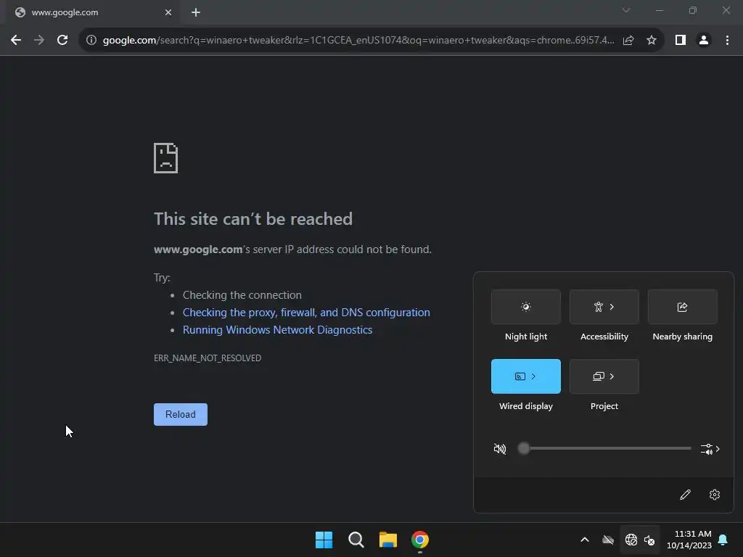
Task: Click the ERR_NAME_NOT_RESOLVED error code text
Action: pos(208,358)
